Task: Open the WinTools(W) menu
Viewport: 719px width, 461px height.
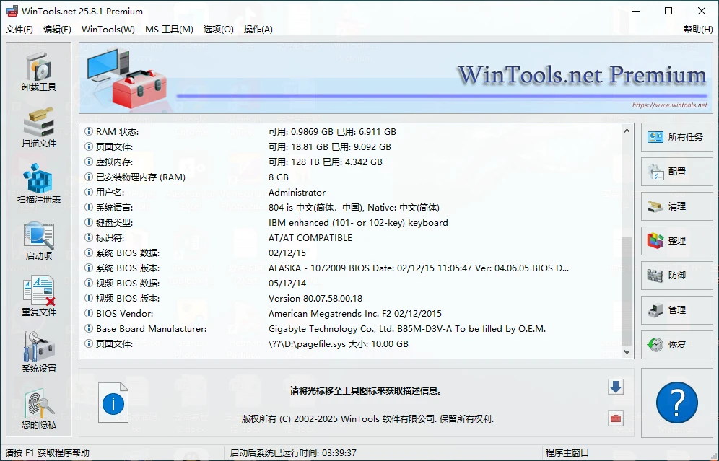Action: 107,30
